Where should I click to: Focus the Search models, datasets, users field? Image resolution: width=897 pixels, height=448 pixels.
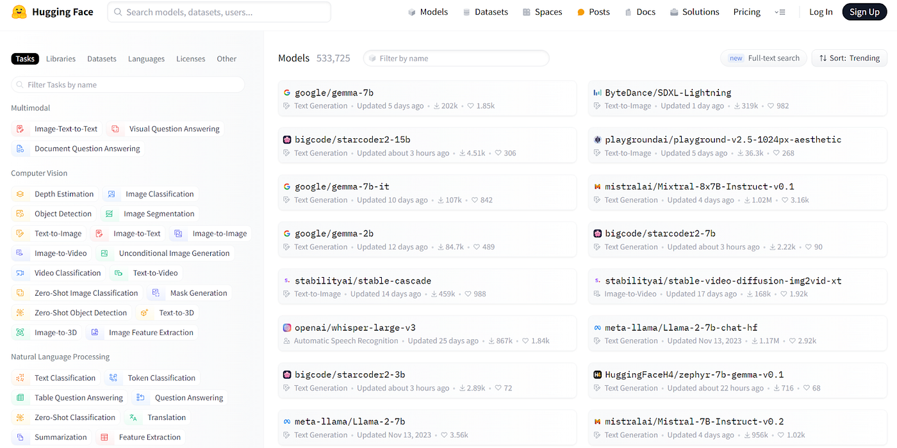(x=219, y=12)
